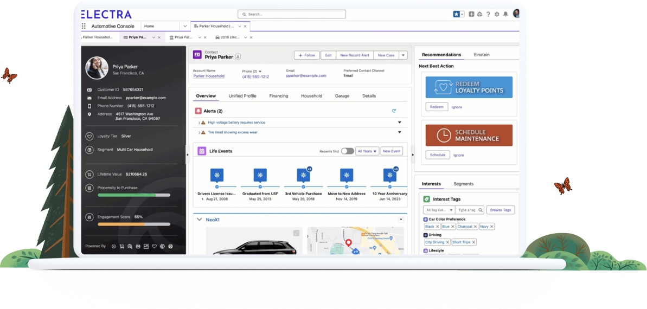The height and width of the screenshot is (309, 647).
Task: Open the Einstein tab
Action: [481, 55]
